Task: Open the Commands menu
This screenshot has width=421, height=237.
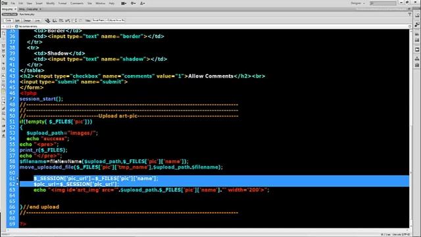Action: (77, 3)
